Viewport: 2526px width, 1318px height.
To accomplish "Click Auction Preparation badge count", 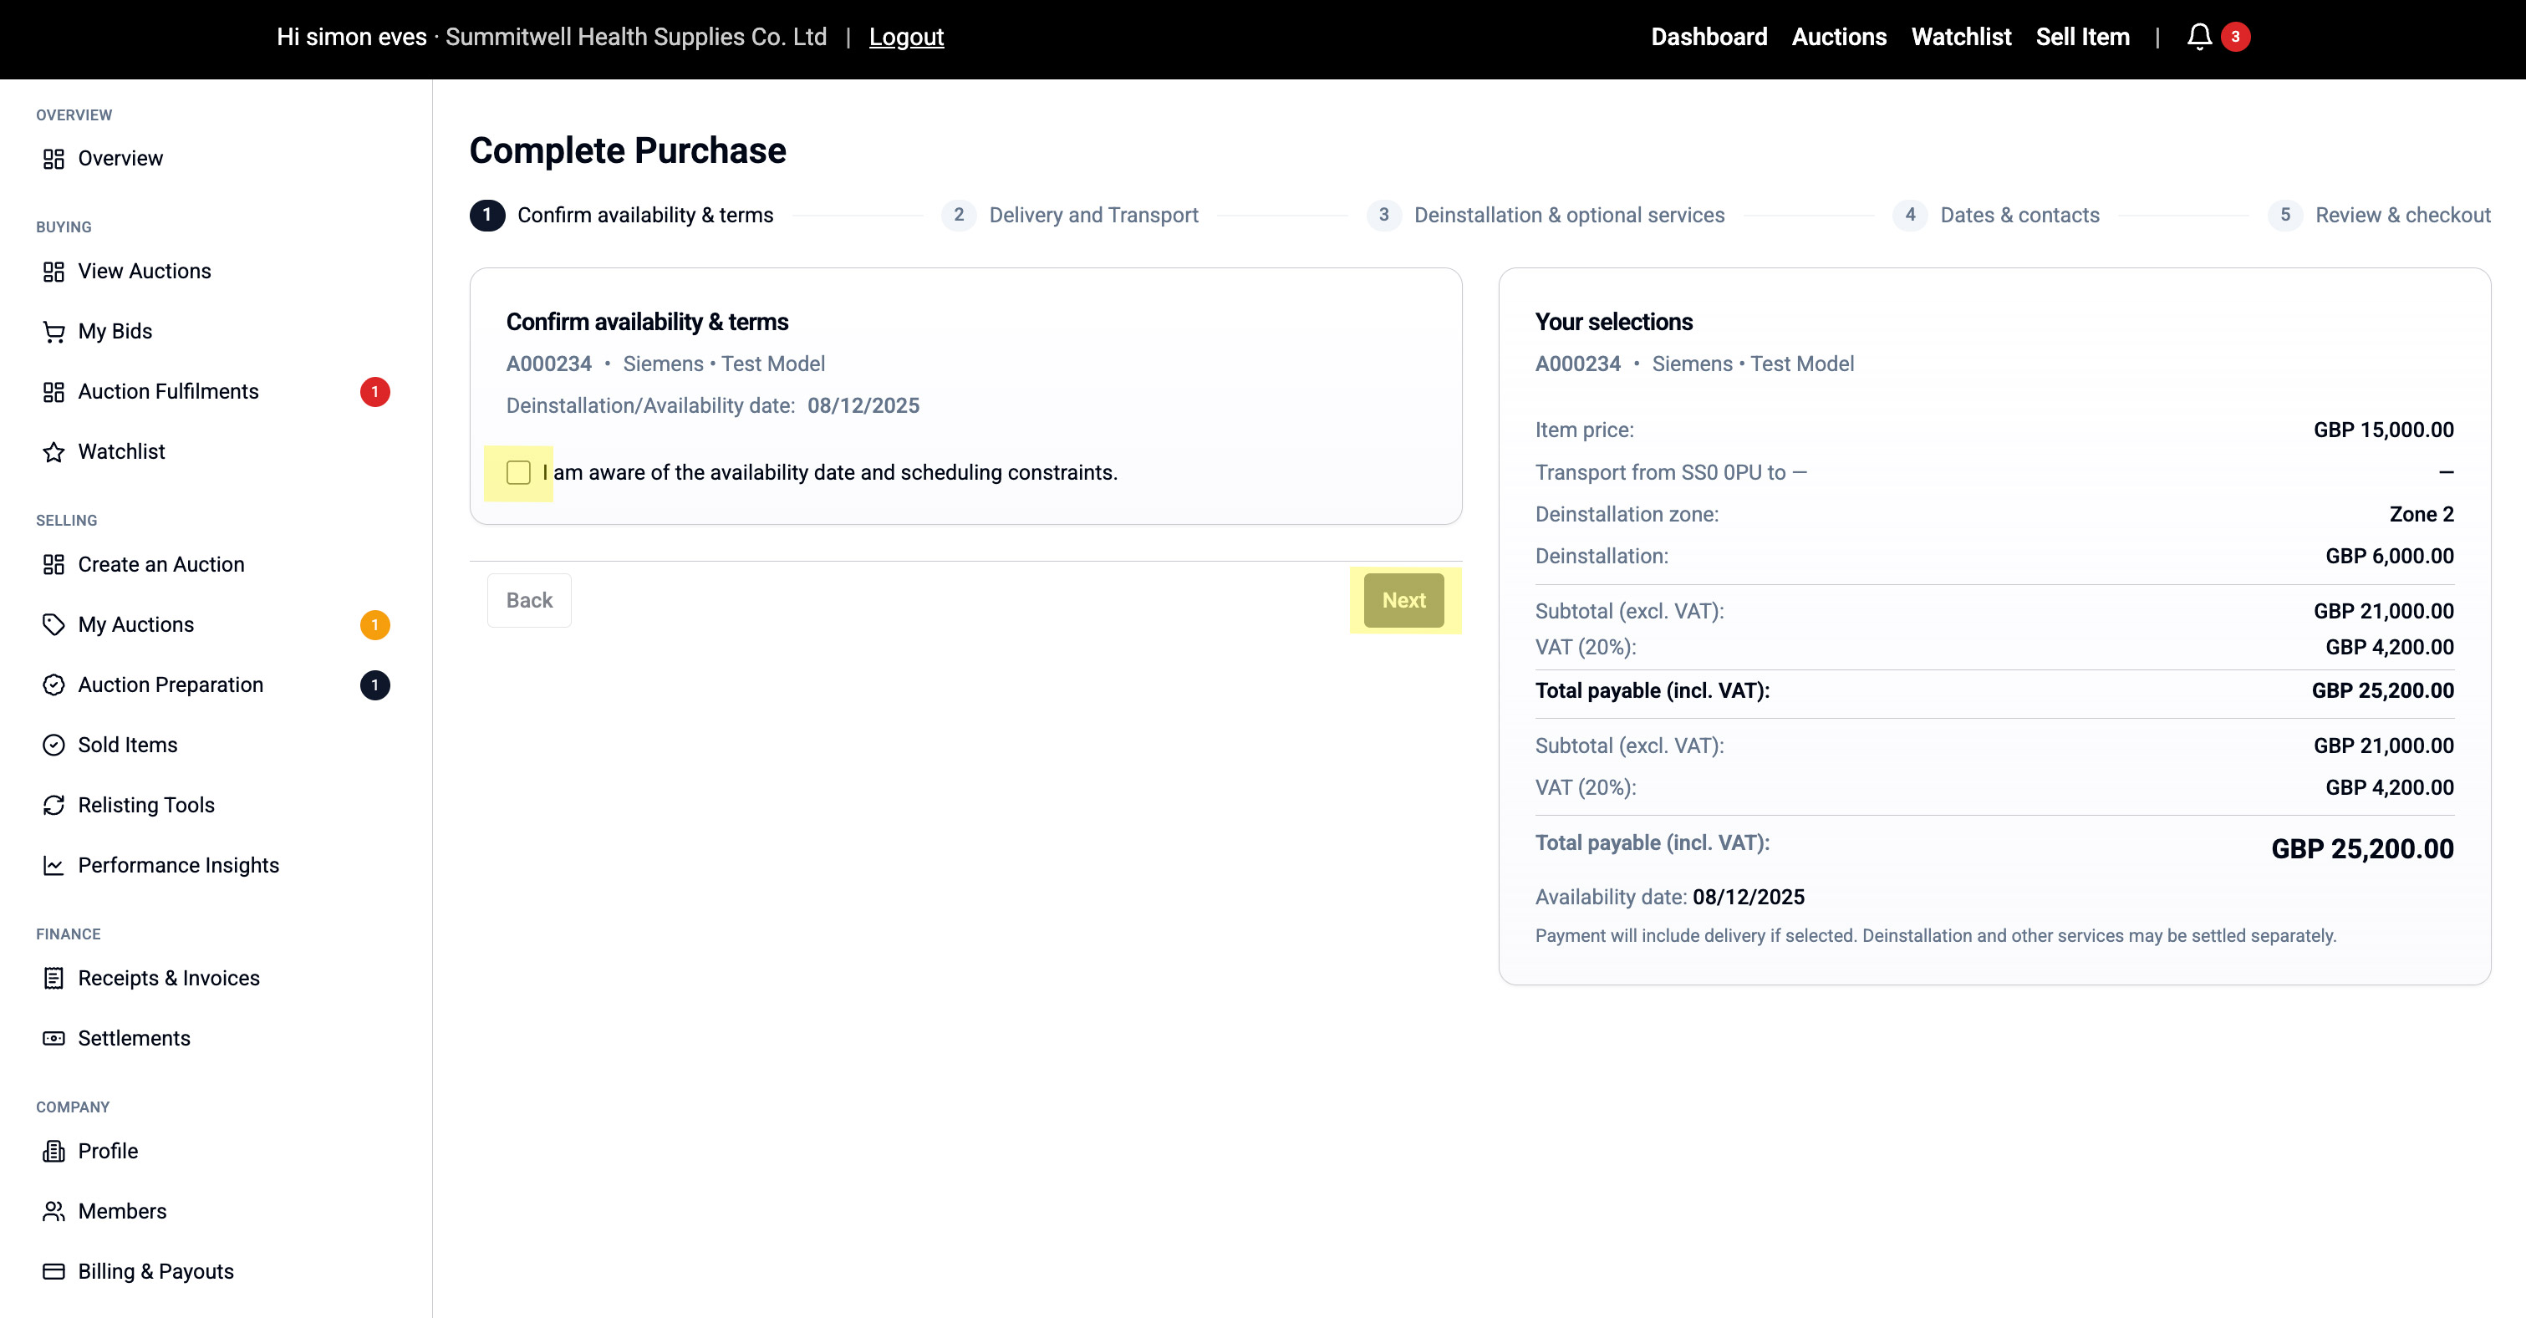I will (x=374, y=684).
